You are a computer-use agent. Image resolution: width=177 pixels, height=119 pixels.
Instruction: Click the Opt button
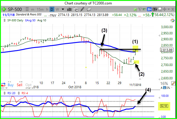pos(28,85)
